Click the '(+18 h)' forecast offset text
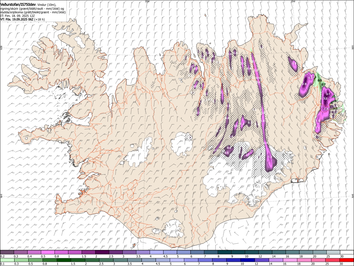Viewport: 354px width, 266px height. point(40,19)
